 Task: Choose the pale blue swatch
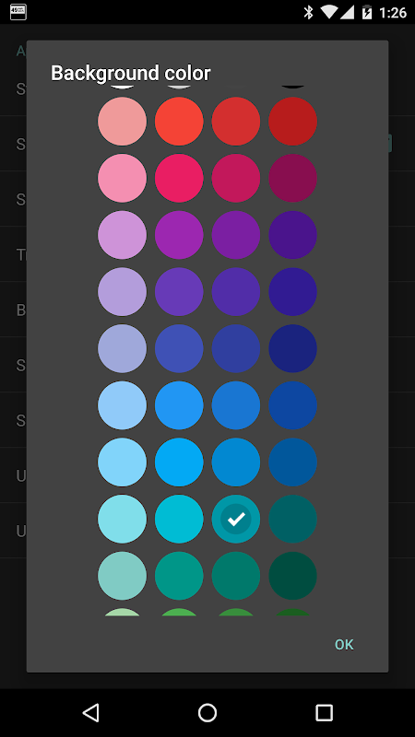(123, 405)
